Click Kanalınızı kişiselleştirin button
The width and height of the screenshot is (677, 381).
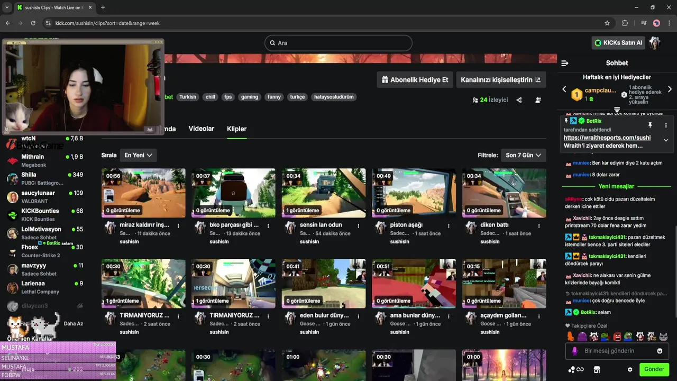coord(500,80)
